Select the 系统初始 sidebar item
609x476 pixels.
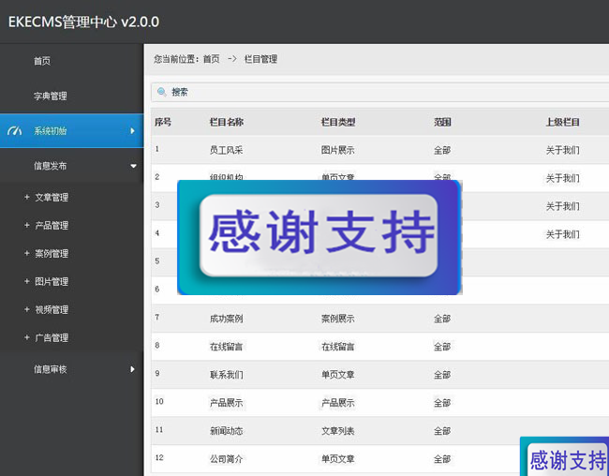tap(72, 131)
